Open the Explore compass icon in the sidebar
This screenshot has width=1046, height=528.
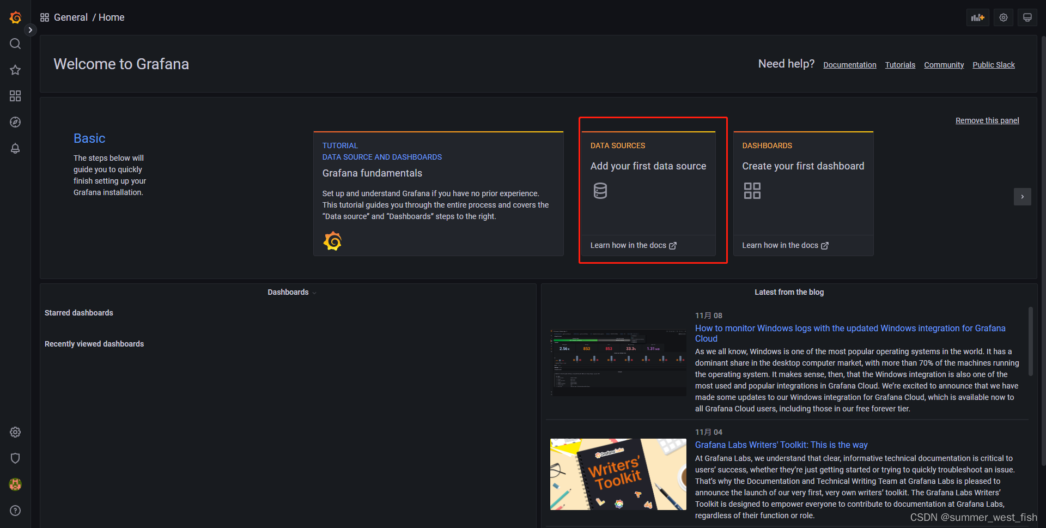point(15,122)
